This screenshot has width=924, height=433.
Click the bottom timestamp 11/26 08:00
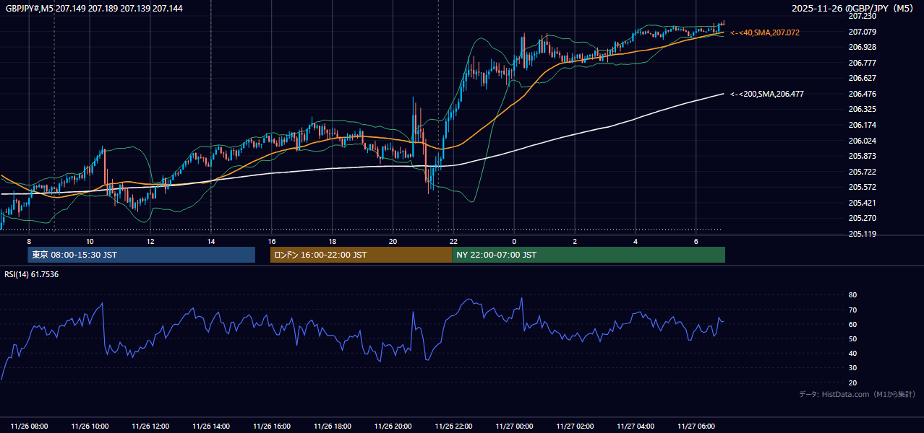point(30,427)
